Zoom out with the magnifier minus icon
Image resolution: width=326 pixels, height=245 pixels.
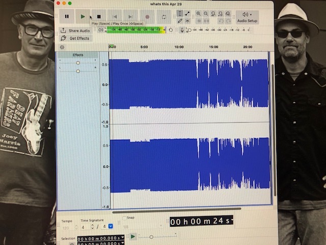coord(206,14)
